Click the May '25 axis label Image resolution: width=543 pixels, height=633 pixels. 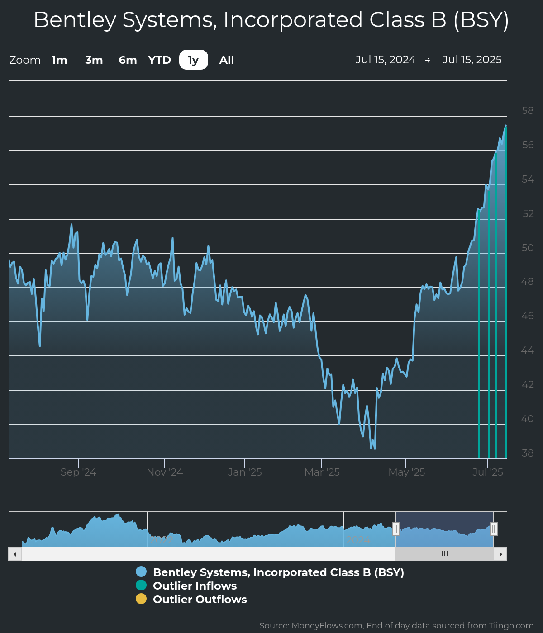(407, 472)
